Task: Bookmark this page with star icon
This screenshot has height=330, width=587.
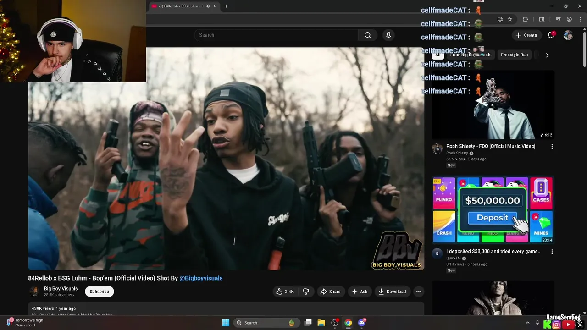Action: 510,19
